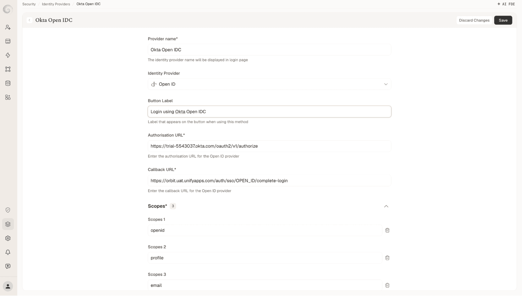Click the Button Label input field
Viewport: 522px width, 296px height.
point(269,112)
